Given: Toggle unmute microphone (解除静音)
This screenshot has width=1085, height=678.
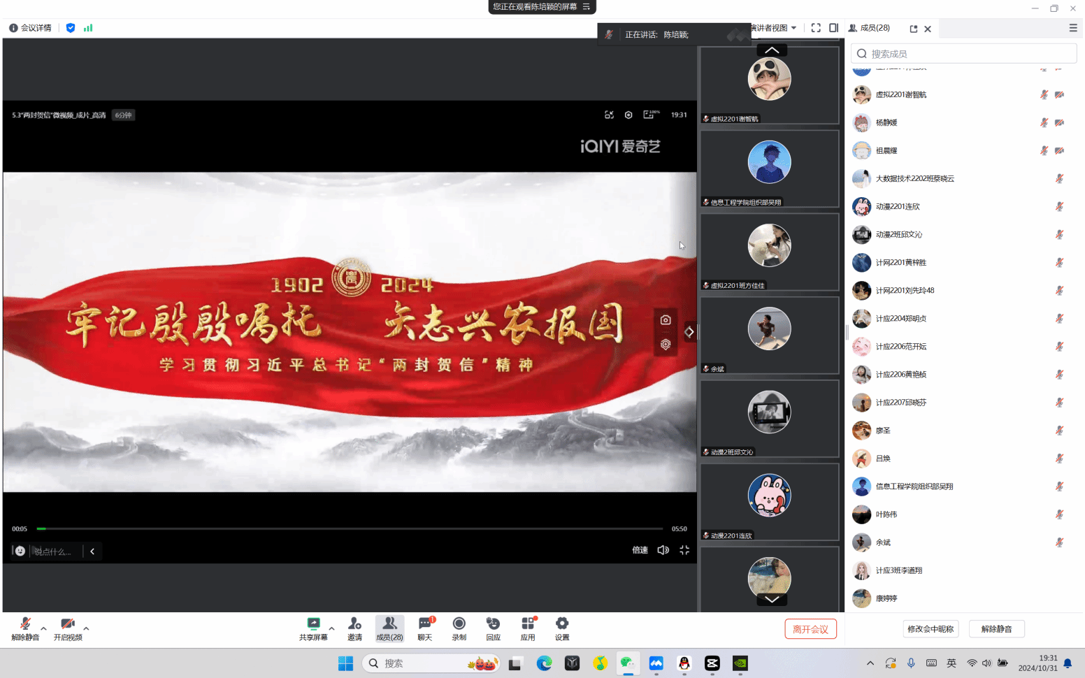Looking at the screenshot, I should 25,628.
